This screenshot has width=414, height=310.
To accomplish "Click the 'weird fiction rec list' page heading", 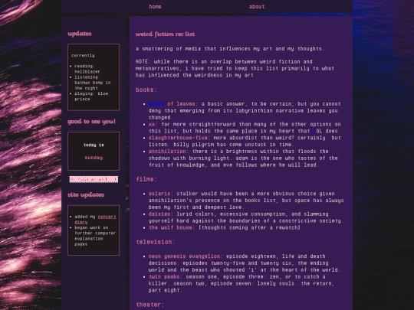I will (x=166, y=34).
